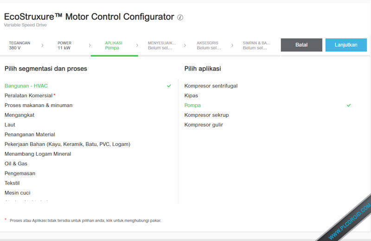Image resolution: width=371 pixels, height=241 pixels.
Task: Open the APLIKASI Pompa step
Action: [114, 45]
